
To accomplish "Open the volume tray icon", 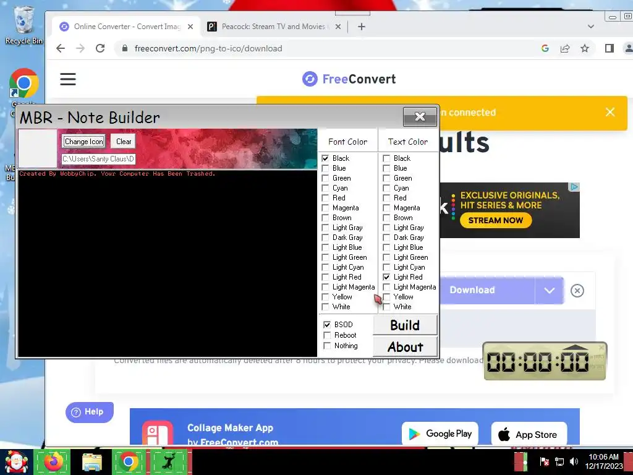I will point(573,461).
